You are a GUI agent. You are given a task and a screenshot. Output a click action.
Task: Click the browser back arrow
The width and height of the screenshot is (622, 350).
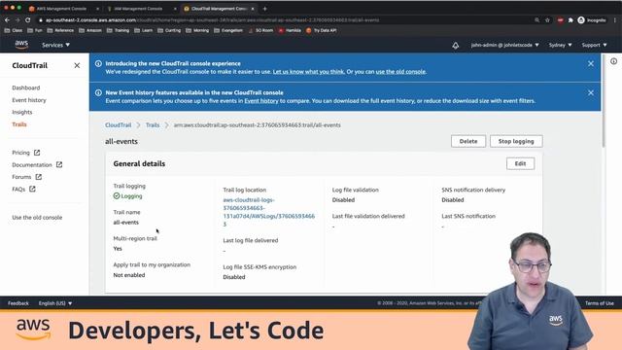[x=7, y=19]
